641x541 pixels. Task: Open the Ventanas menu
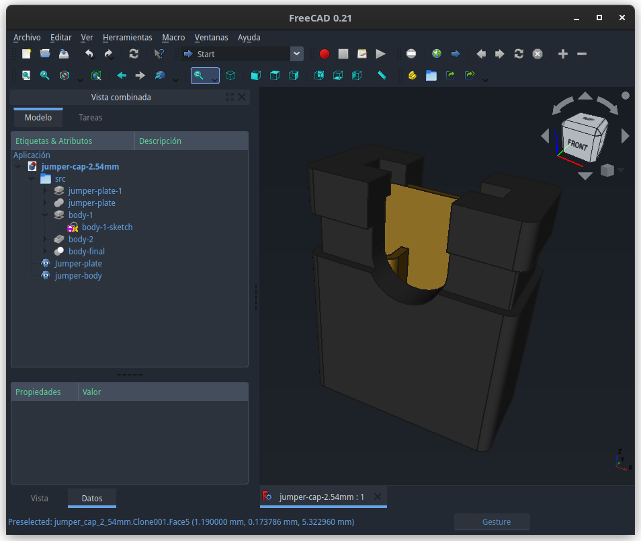click(x=212, y=37)
